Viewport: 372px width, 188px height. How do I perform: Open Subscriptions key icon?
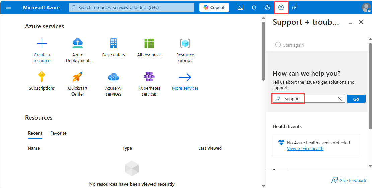42,77
